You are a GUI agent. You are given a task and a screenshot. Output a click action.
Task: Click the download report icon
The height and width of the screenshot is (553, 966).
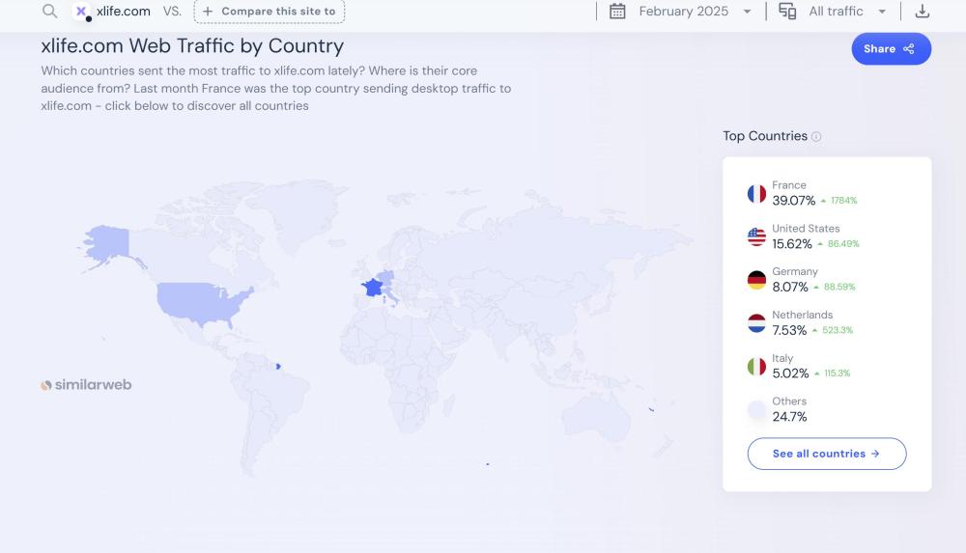click(922, 12)
